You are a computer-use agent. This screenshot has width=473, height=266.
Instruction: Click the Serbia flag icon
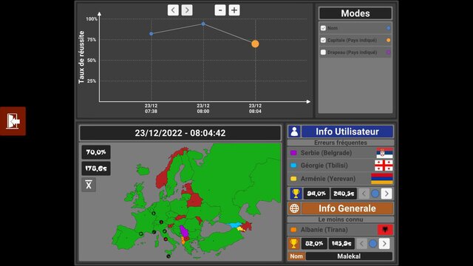[384, 153]
